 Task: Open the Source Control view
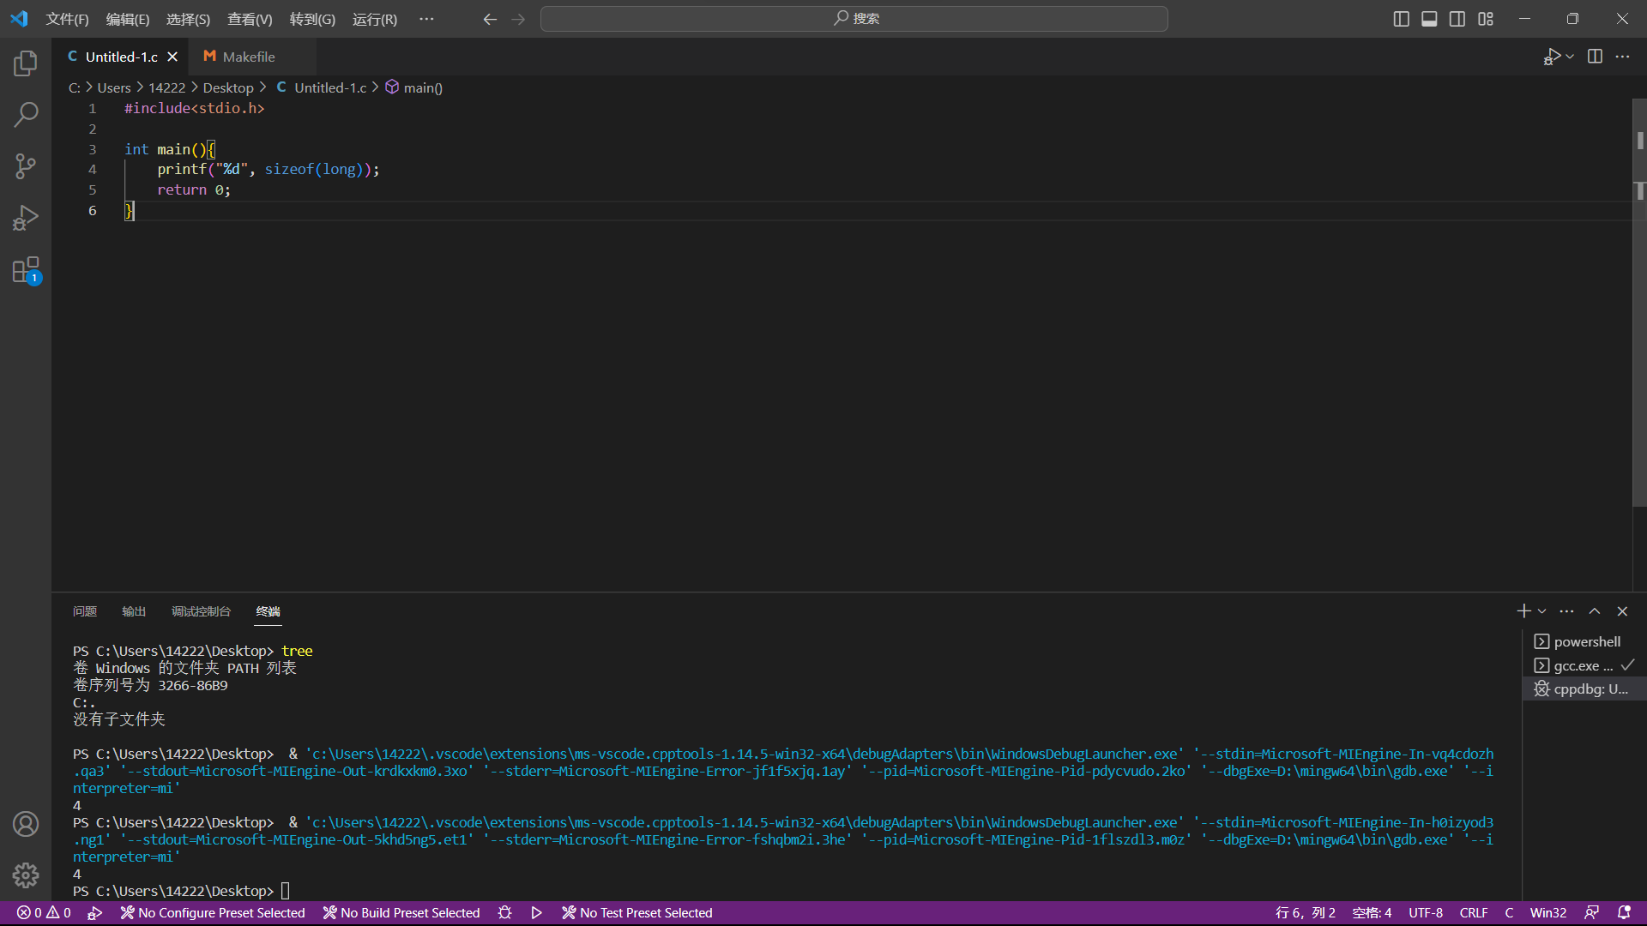point(26,166)
